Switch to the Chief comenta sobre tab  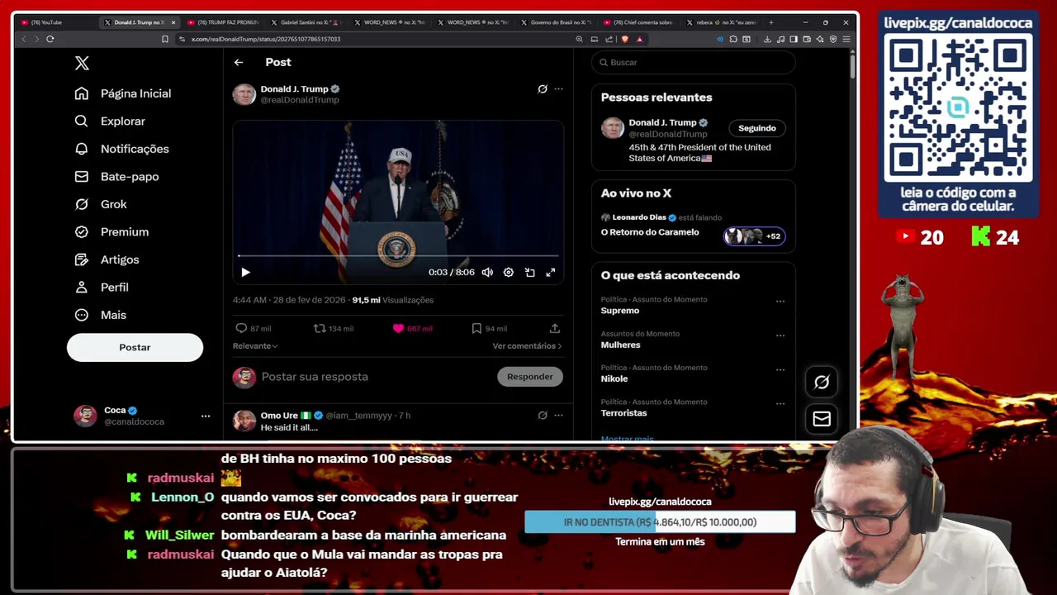(x=638, y=22)
